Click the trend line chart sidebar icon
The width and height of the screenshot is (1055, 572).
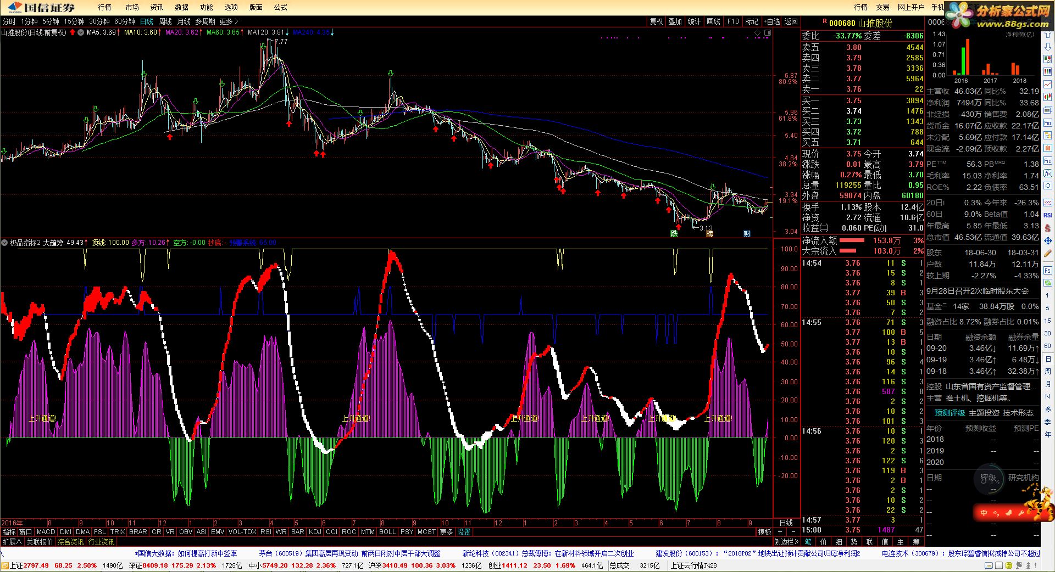click(x=1048, y=84)
